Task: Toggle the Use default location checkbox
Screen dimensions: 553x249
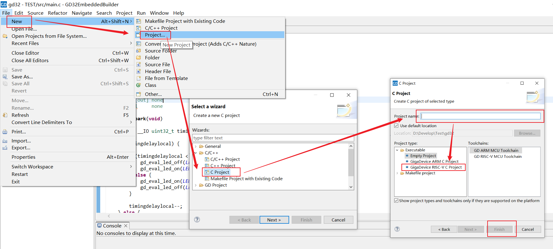Action: tap(396, 126)
